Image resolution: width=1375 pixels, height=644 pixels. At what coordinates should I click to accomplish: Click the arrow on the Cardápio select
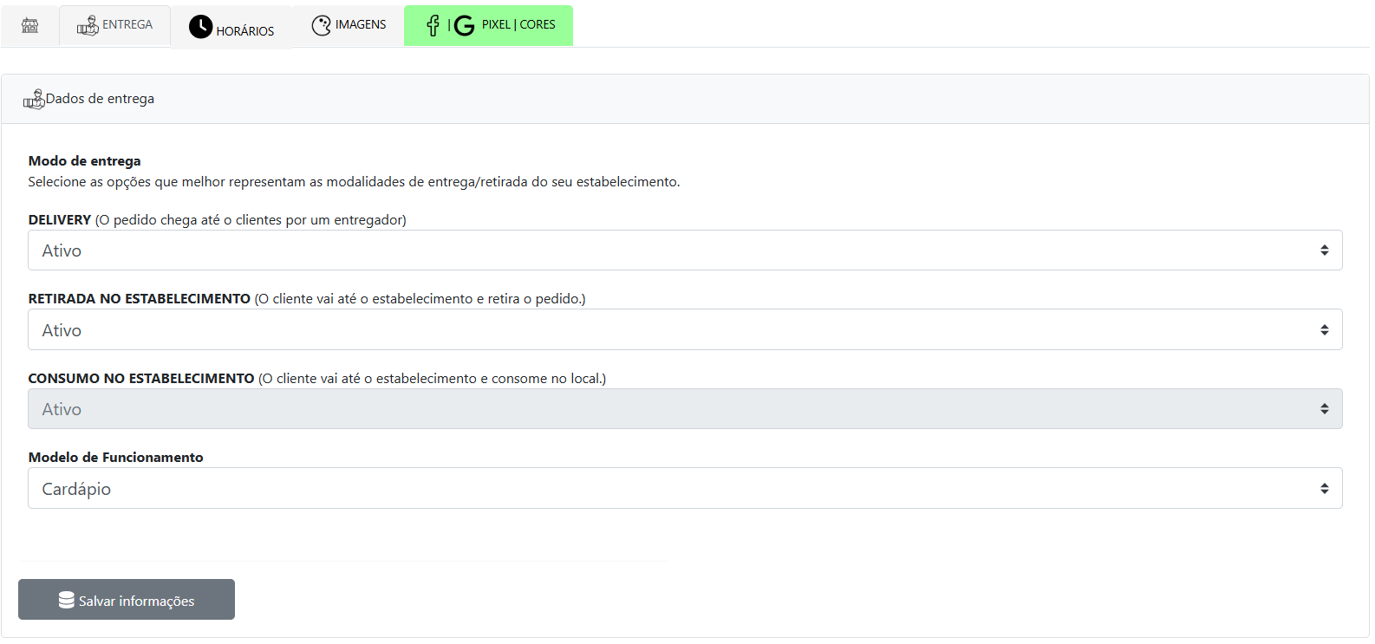[x=1324, y=489]
